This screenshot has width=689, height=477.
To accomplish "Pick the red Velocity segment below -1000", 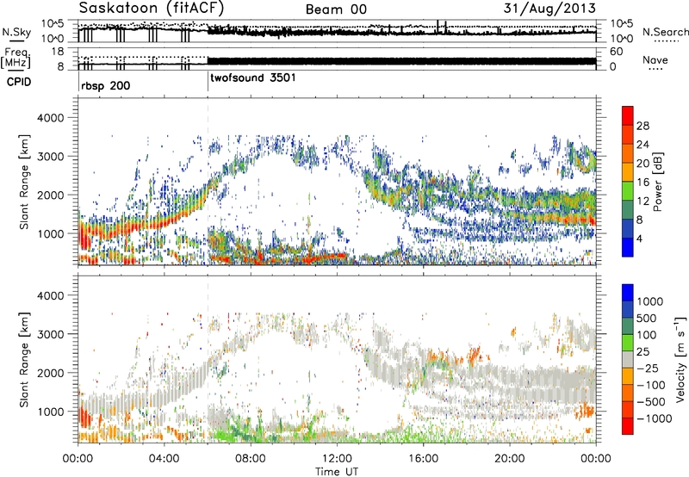I will [x=628, y=426].
